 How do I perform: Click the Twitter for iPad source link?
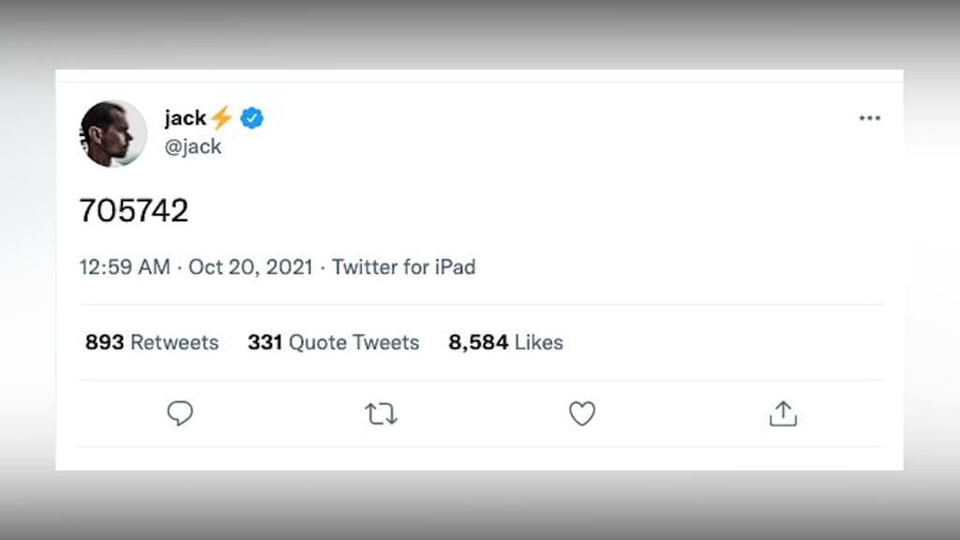click(404, 267)
